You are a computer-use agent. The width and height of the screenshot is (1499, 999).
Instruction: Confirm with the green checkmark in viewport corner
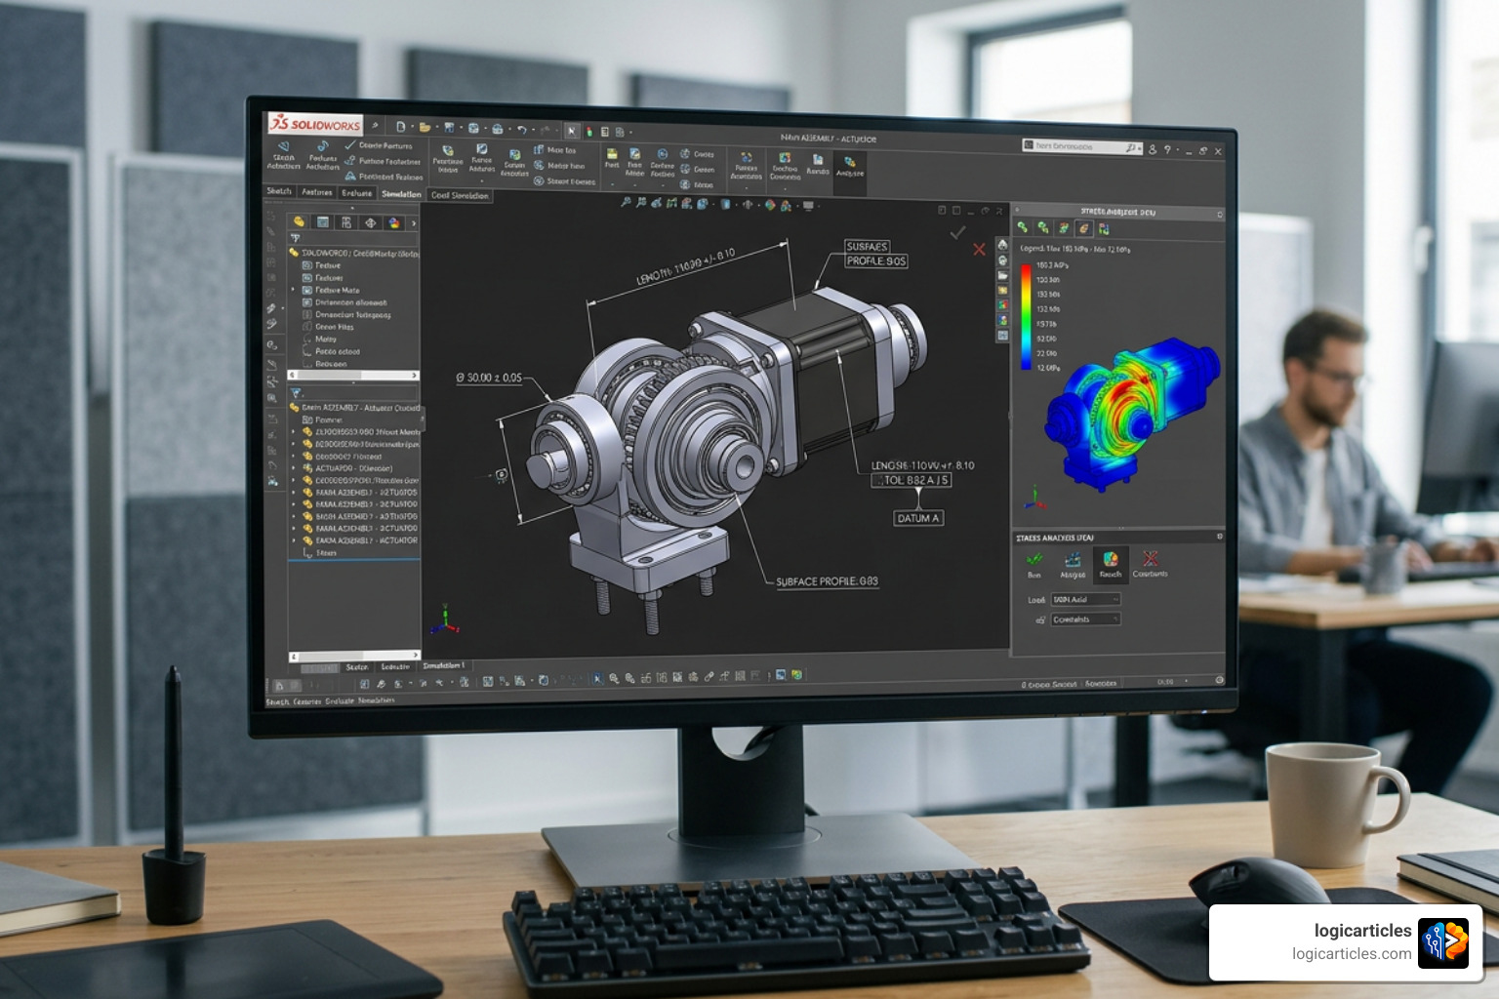coord(957,232)
